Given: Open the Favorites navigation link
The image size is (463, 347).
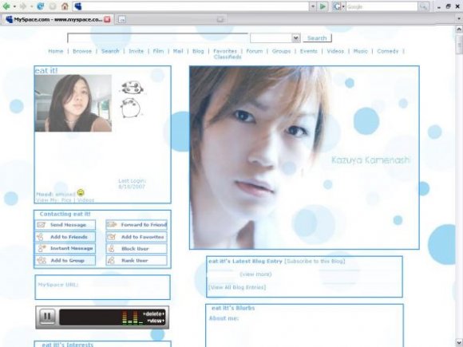Looking at the screenshot, I should tap(225, 51).
